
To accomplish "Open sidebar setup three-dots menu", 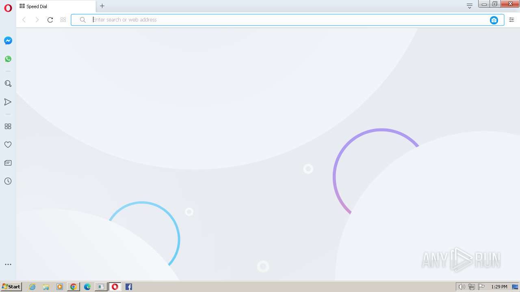I will [8, 264].
